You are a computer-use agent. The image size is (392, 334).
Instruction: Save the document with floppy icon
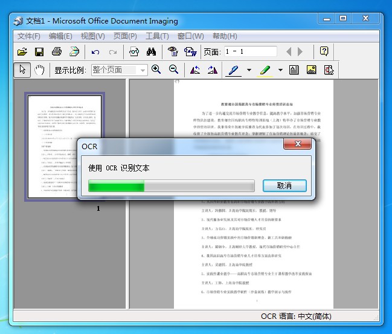39,52
